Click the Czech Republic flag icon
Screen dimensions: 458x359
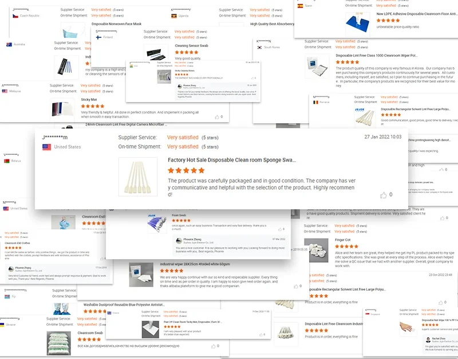pos(15,16)
